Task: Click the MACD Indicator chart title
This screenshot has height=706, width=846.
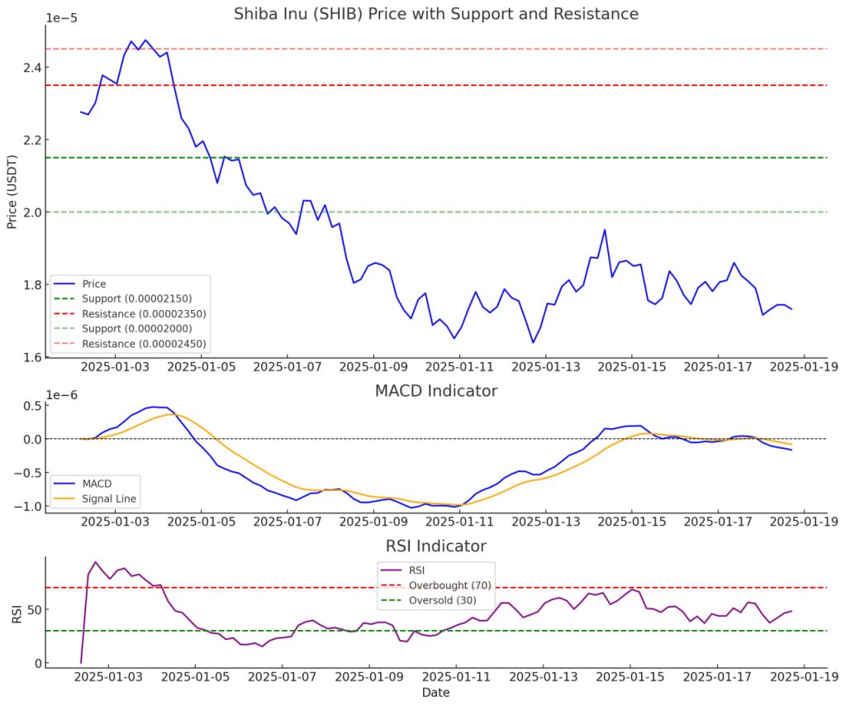Action: tap(436, 390)
